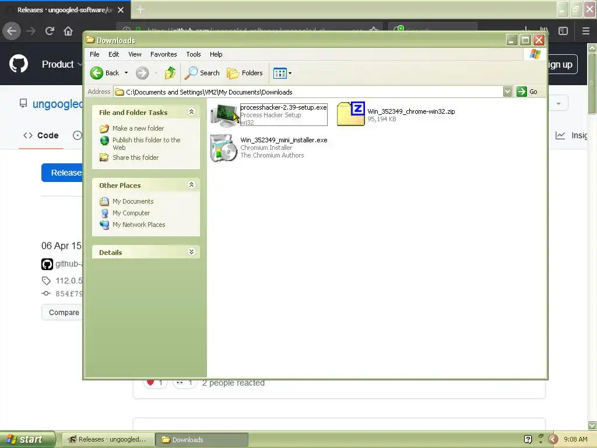Image resolution: width=597 pixels, height=448 pixels.
Task: Open the Edit menu
Action: pyautogui.click(x=114, y=54)
